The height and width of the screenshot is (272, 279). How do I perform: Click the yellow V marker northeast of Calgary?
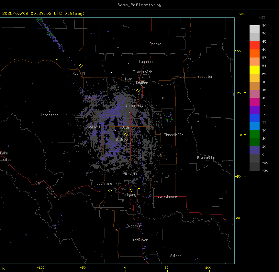click(x=139, y=189)
